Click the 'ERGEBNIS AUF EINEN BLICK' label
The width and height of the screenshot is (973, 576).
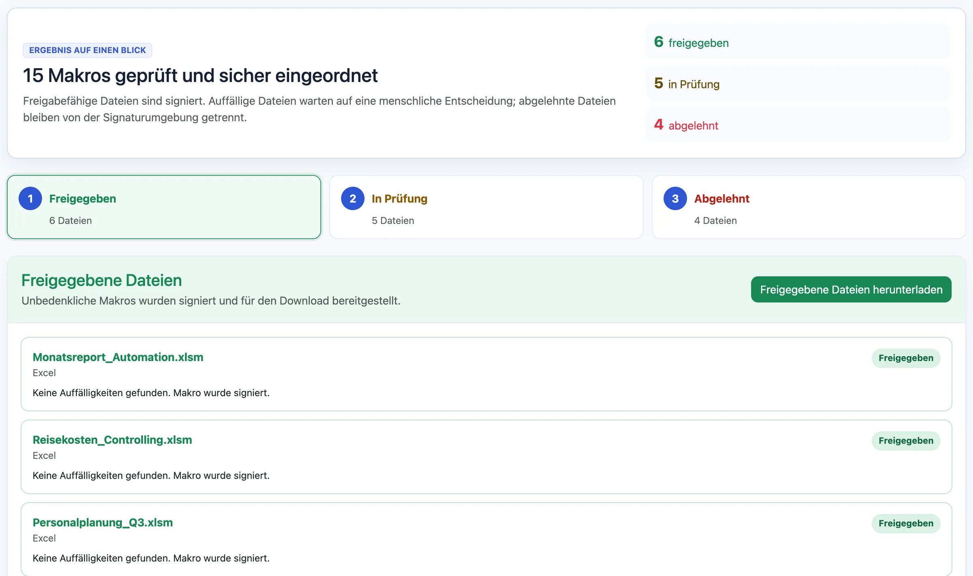click(87, 50)
